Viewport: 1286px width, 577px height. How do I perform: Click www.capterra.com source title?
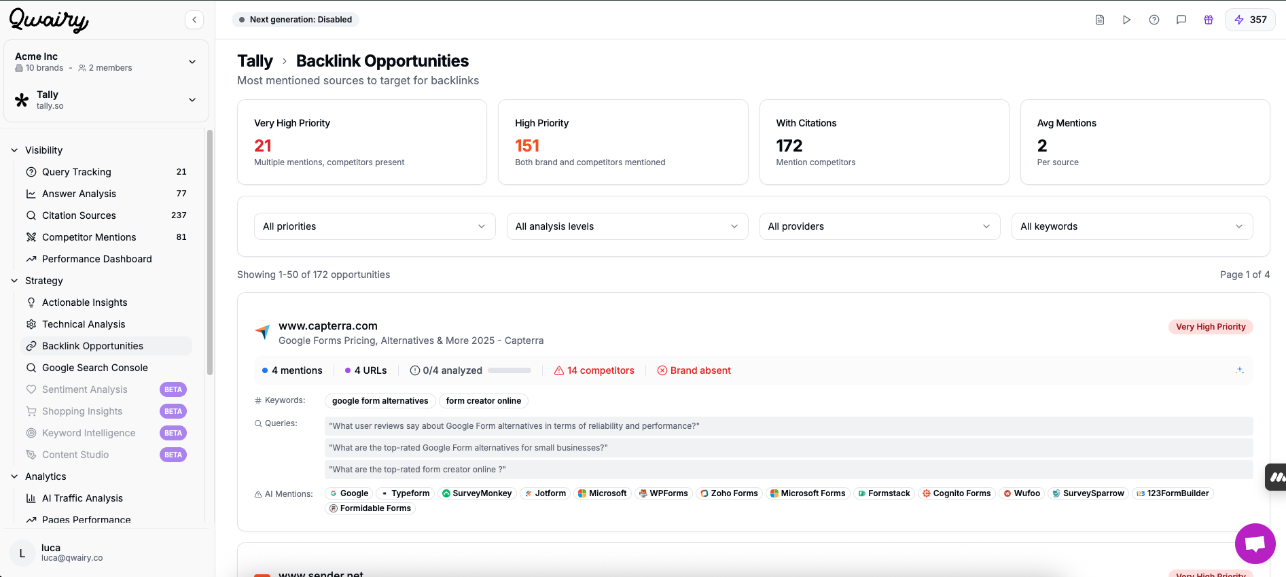click(328, 326)
